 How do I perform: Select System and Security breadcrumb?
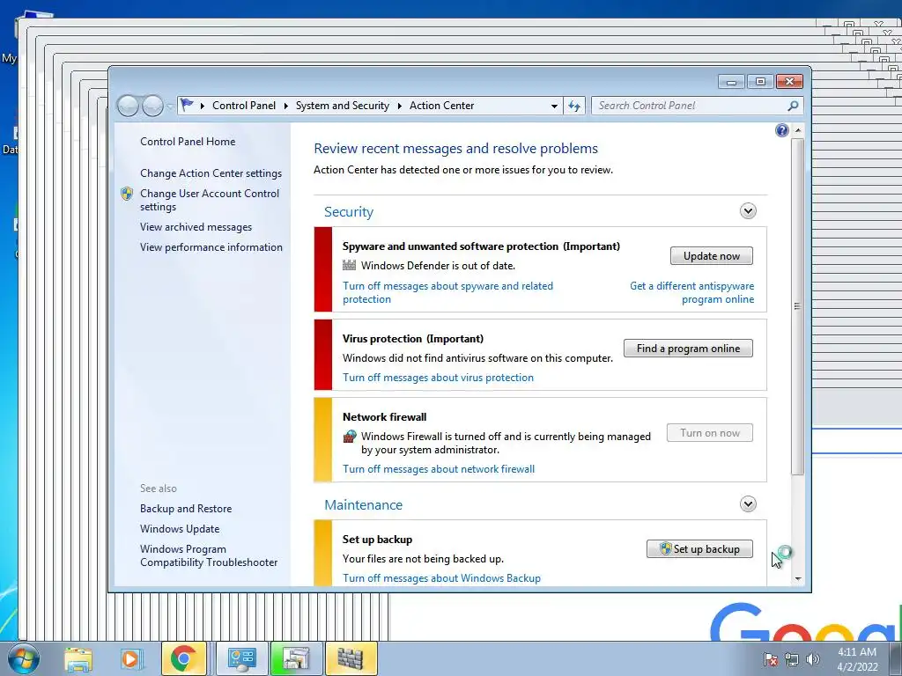pos(343,106)
